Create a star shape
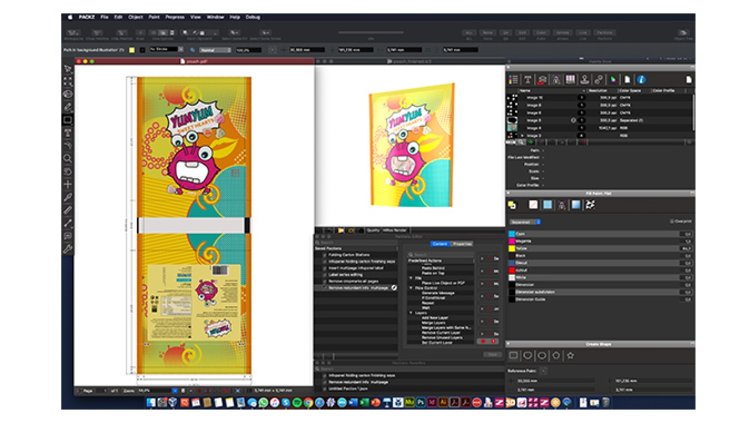The height and width of the screenshot is (423, 752). (570, 355)
